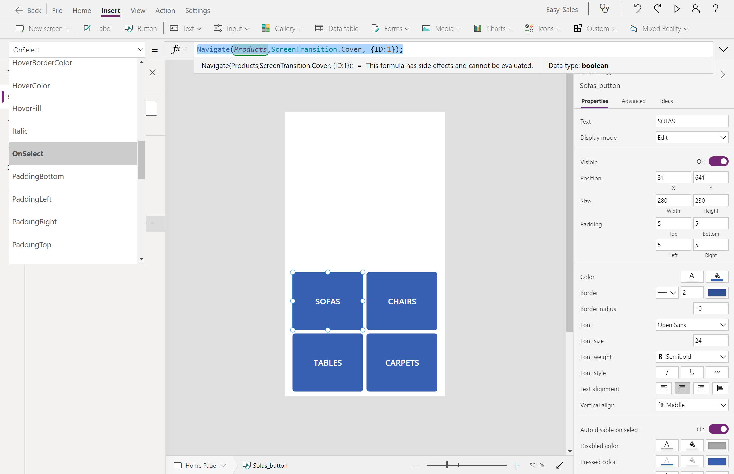Viewport: 734px width, 474px height.
Task: Toggle Auto disable on select switch
Action: (x=718, y=429)
